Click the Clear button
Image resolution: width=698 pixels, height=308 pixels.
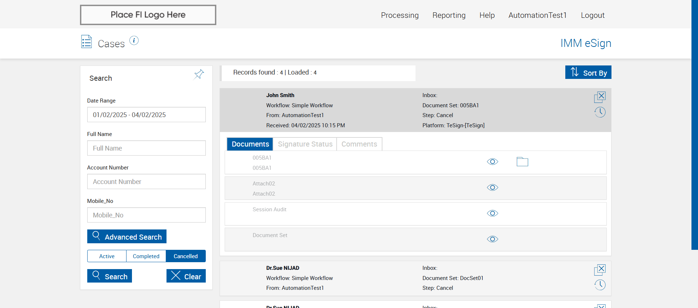[x=186, y=276]
